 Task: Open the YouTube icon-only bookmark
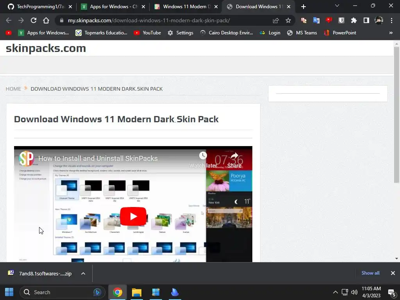[x=9, y=33]
